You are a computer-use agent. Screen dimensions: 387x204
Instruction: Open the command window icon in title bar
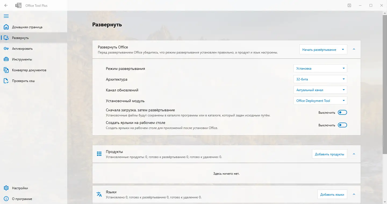[349, 5]
